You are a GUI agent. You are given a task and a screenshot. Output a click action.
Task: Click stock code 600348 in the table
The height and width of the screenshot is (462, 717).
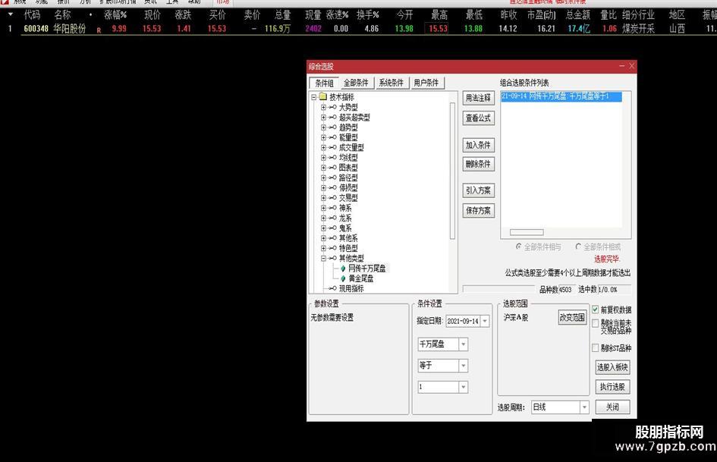coord(36,29)
